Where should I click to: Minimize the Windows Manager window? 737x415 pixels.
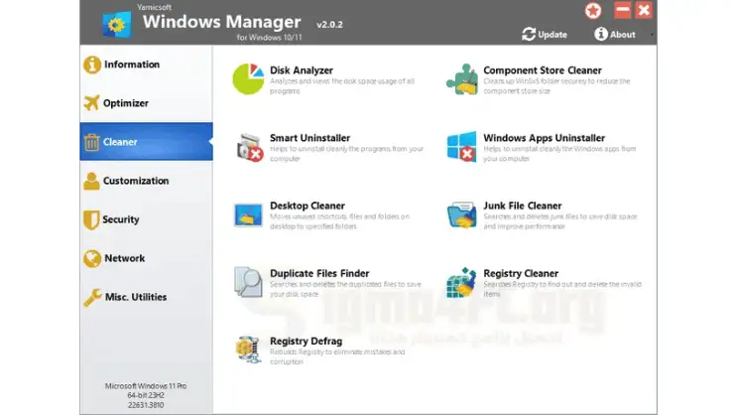click(x=622, y=10)
